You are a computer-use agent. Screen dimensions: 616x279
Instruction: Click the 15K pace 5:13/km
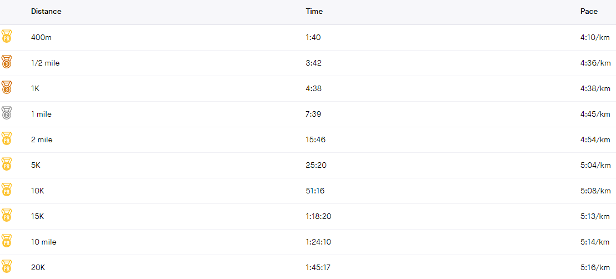(595, 217)
